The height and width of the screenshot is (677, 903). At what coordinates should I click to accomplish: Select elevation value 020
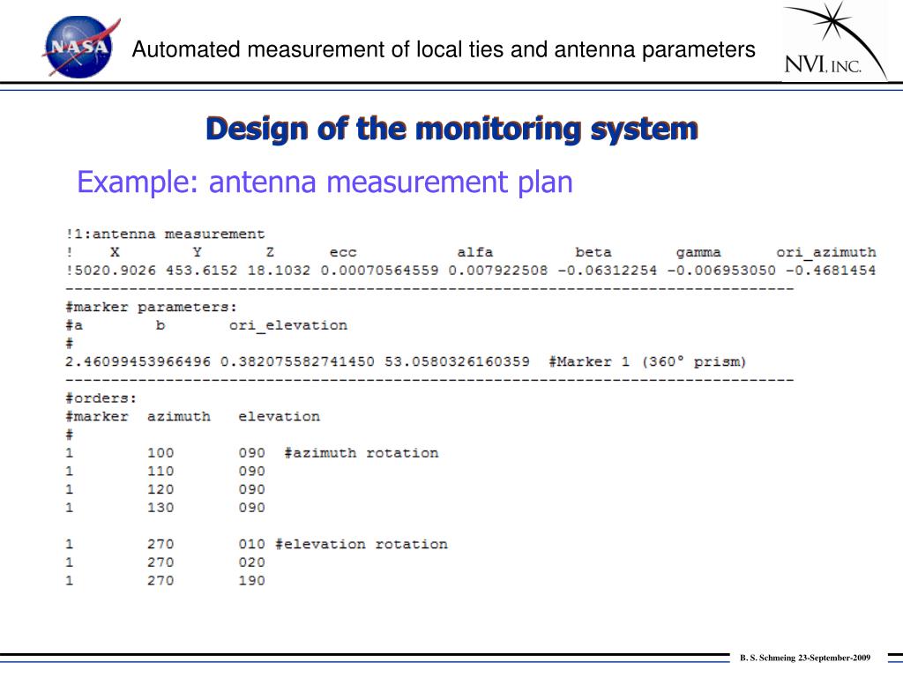pos(251,562)
